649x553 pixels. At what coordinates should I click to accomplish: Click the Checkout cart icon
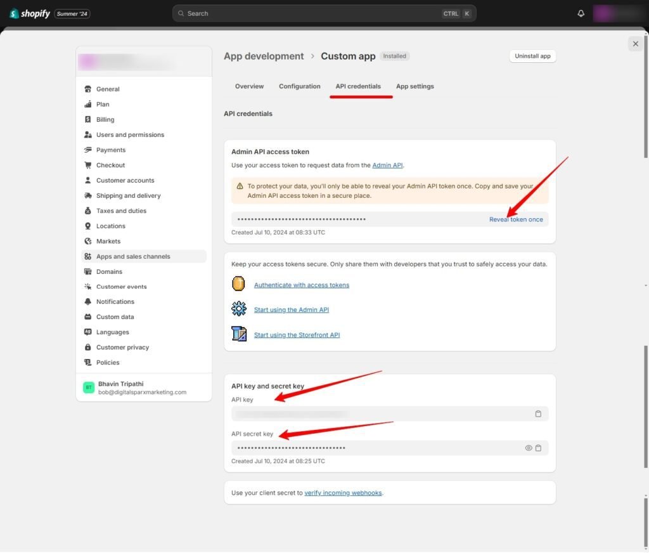click(x=87, y=166)
